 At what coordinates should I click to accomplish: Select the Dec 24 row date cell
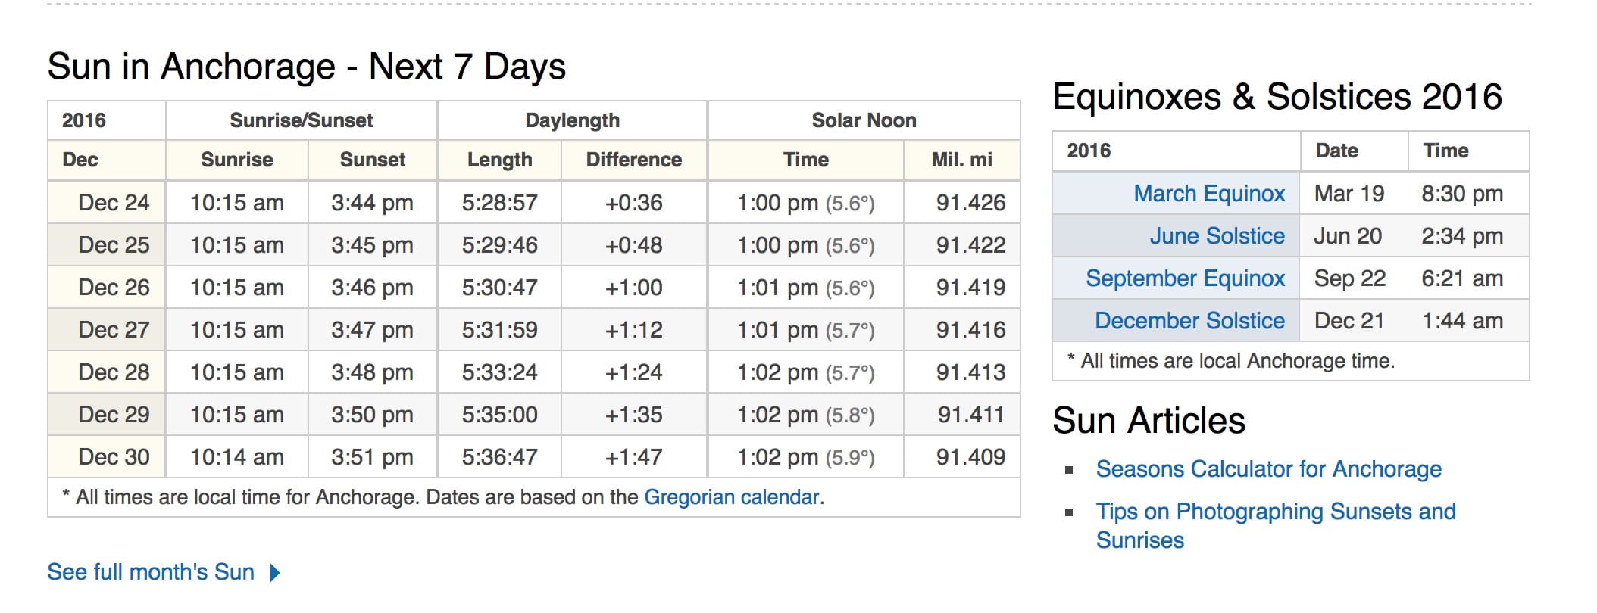(107, 203)
